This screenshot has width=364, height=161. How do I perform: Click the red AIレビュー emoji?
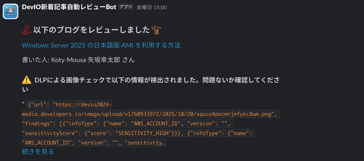pyautogui.click(x=27, y=30)
